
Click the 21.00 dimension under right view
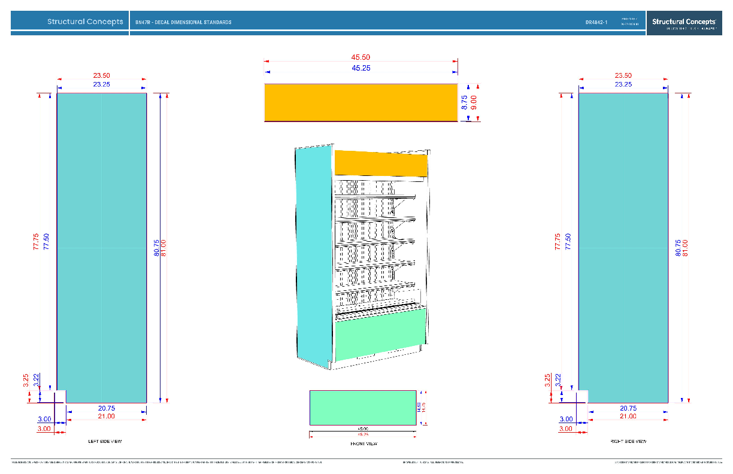(628, 416)
